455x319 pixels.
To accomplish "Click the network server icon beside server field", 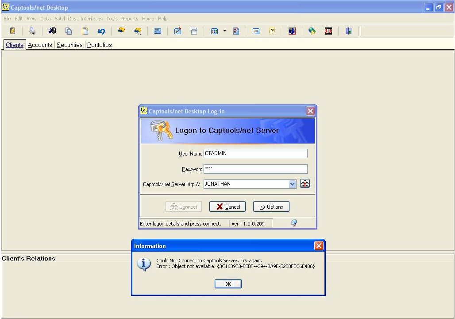I will 305,183.
